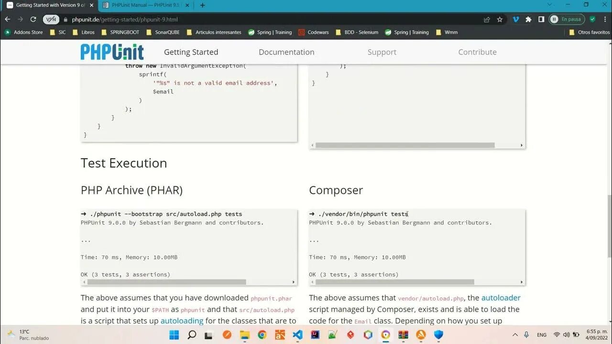Open the Getting Started menu item
This screenshot has width=612, height=344.
click(x=191, y=52)
